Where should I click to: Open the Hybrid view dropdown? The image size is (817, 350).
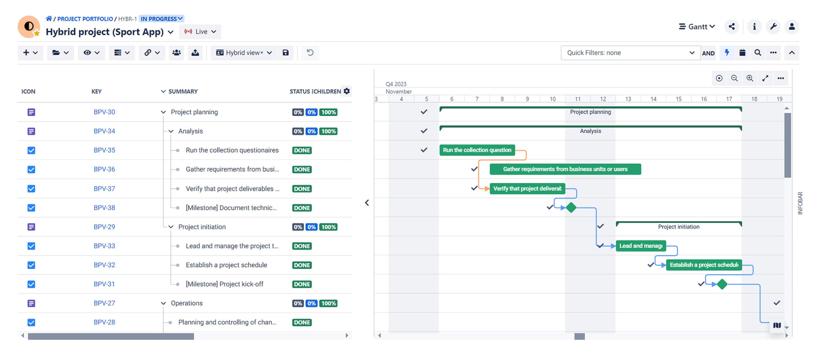[244, 53]
